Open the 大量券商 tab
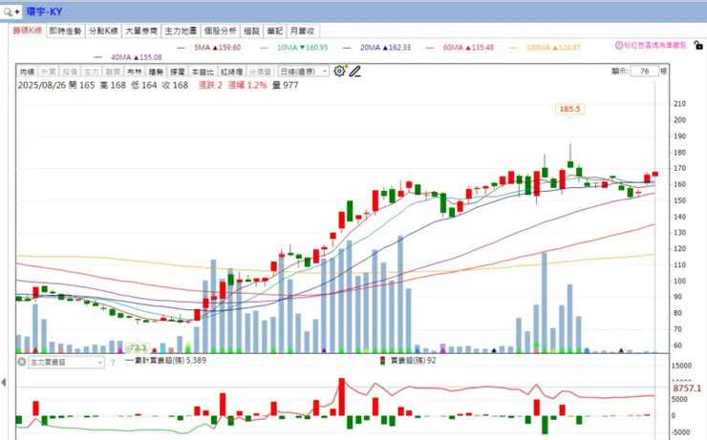 pos(141,31)
